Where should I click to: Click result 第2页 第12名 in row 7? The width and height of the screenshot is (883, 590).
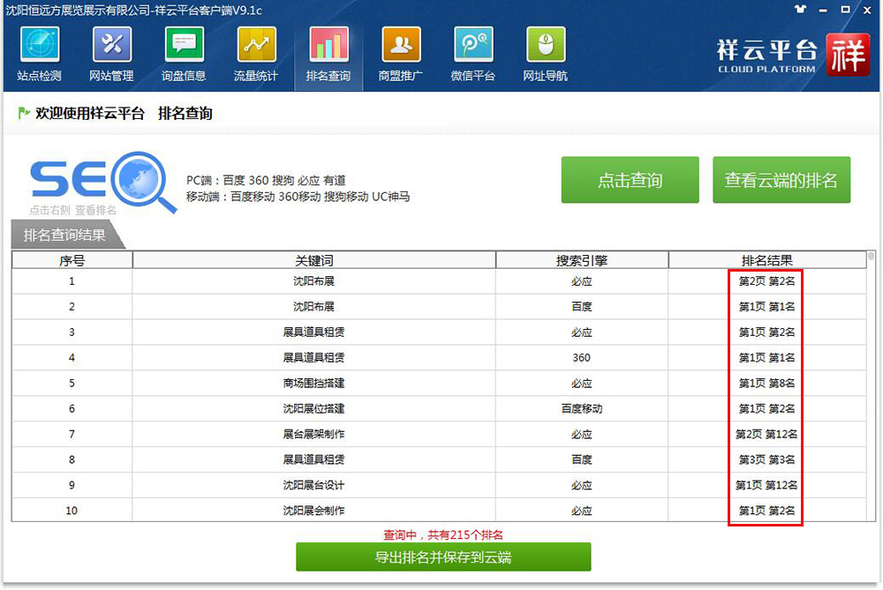(767, 434)
